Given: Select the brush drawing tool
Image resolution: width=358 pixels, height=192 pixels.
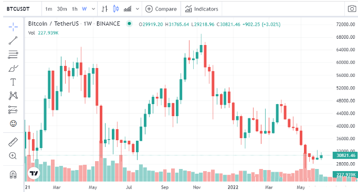Looking at the screenshot, I should click(x=13, y=68).
